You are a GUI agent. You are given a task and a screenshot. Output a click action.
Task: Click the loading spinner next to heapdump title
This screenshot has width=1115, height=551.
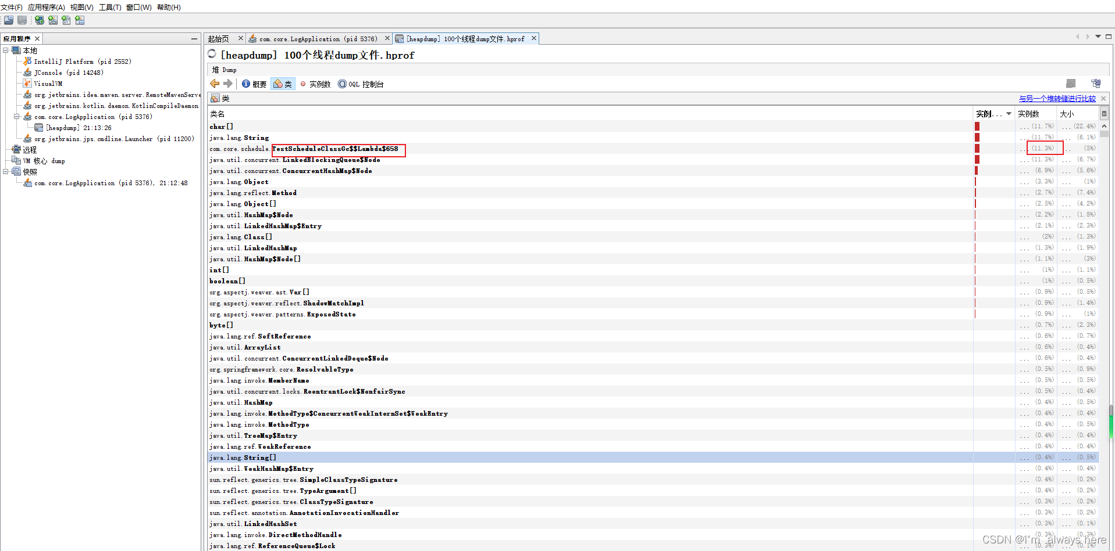point(212,54)
